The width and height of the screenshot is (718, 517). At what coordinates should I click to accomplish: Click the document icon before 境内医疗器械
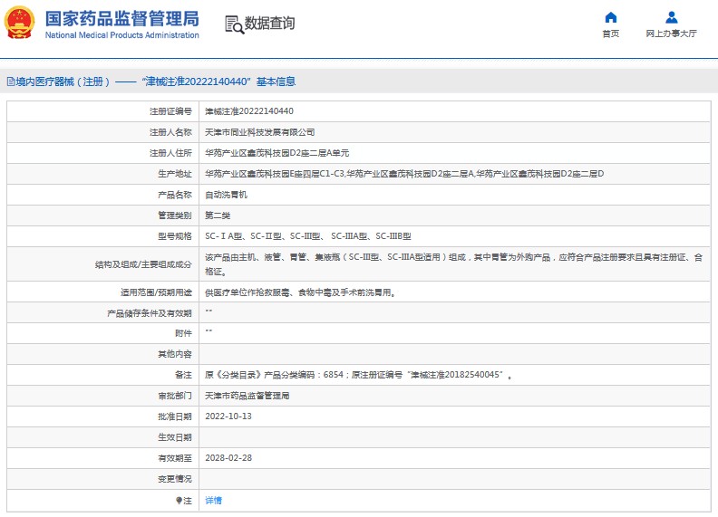point(10,81)
